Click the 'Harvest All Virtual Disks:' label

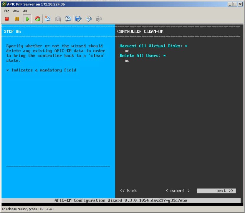click(x=151, y=46)
